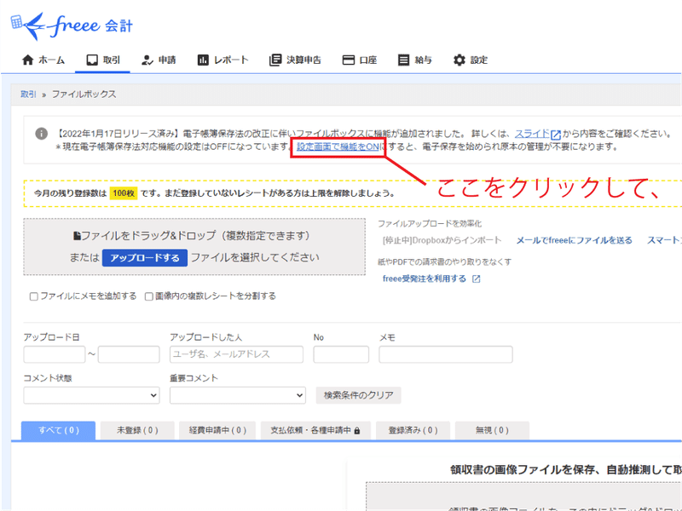Image resolution: width=682 pixels, height=511 pixels.
Task: Open メールでfreeeにファイルを送る link
Action: coord(574,240)
